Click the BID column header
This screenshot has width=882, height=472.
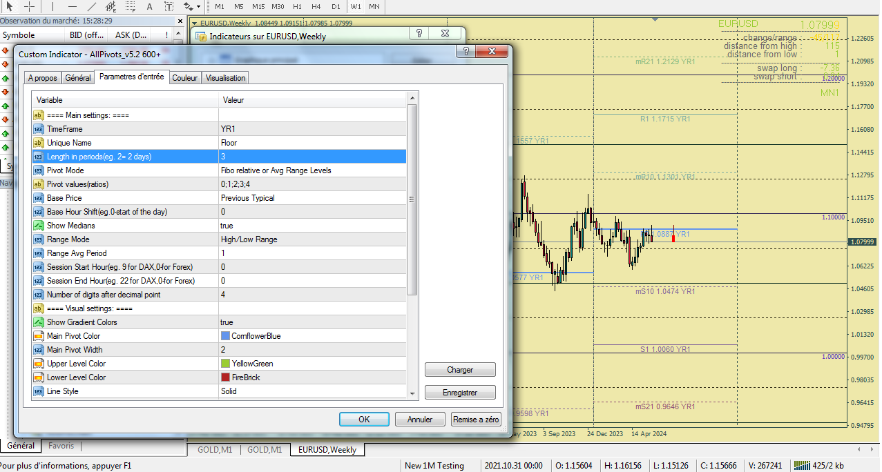(x=88, y=35)
